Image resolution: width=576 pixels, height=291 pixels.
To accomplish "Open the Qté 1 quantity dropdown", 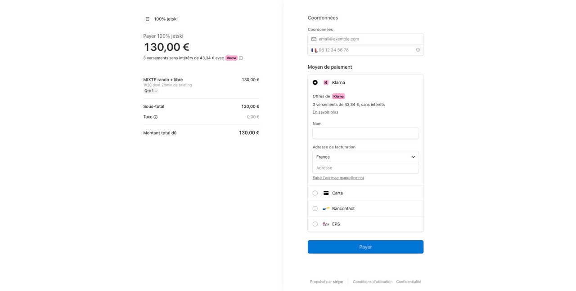I will point(151,91).
